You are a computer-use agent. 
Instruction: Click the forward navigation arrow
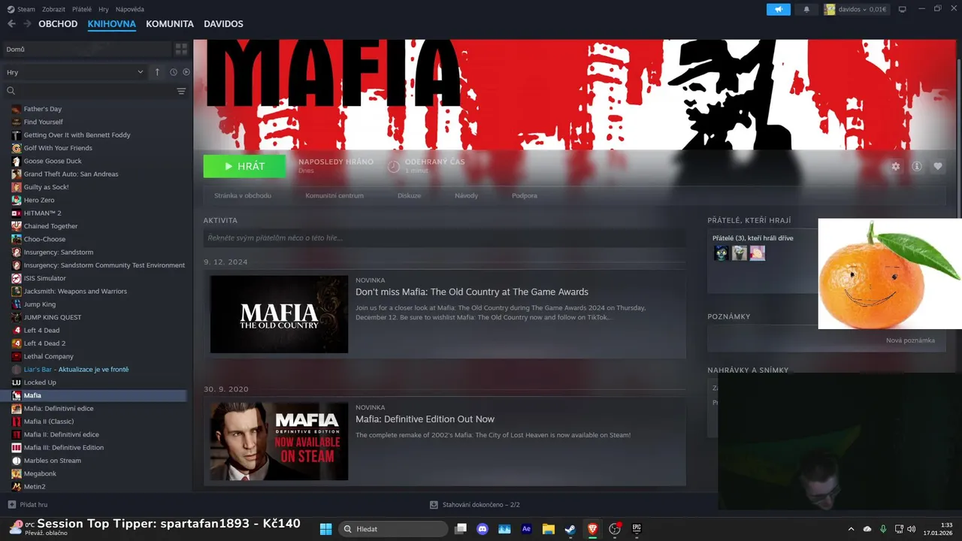[27, 24]
